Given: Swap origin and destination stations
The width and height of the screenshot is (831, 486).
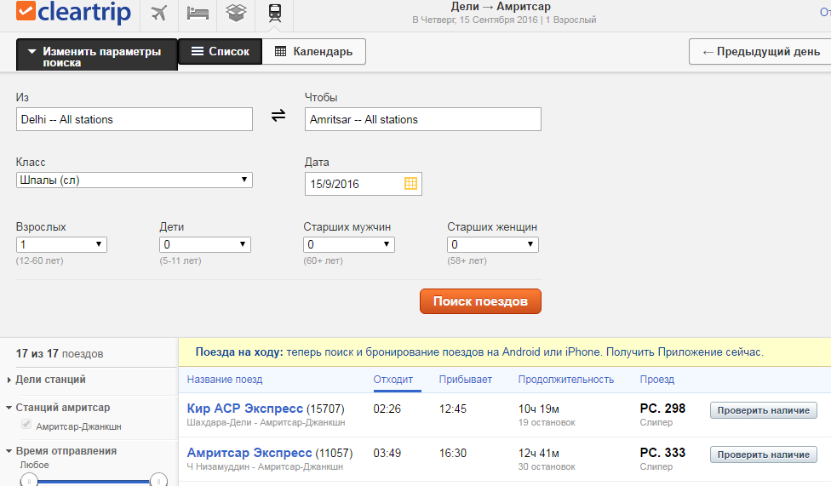Looking at the screenshot, I should pyautogui.click(x=278, y=116).
